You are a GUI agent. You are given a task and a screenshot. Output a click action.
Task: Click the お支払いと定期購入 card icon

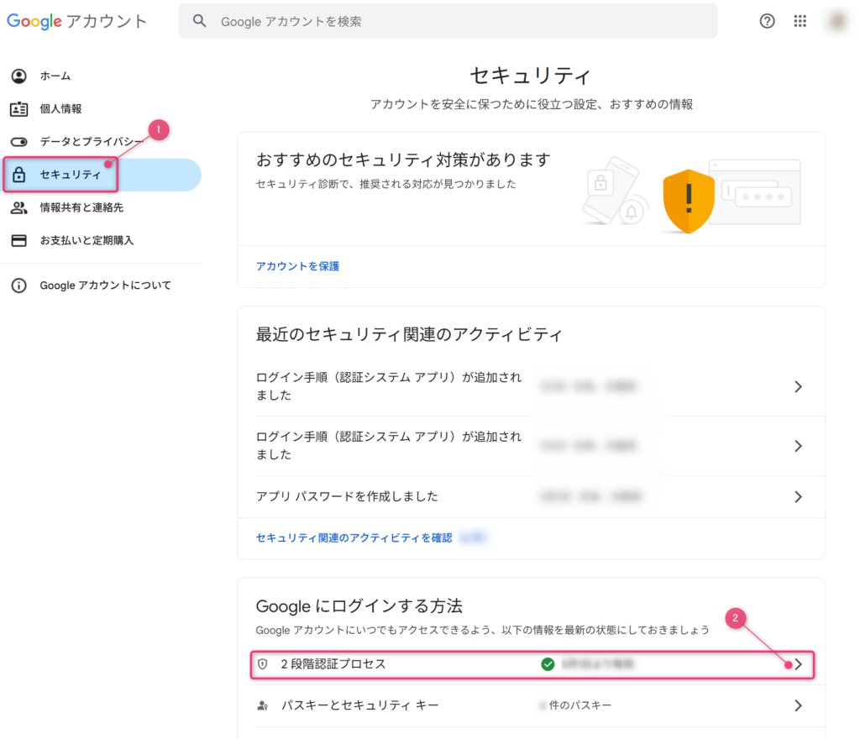[x=19, y=241]
